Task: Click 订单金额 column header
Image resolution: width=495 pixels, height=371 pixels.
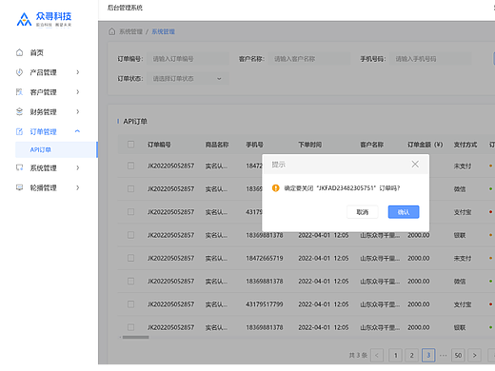Action: coord(425,145)
